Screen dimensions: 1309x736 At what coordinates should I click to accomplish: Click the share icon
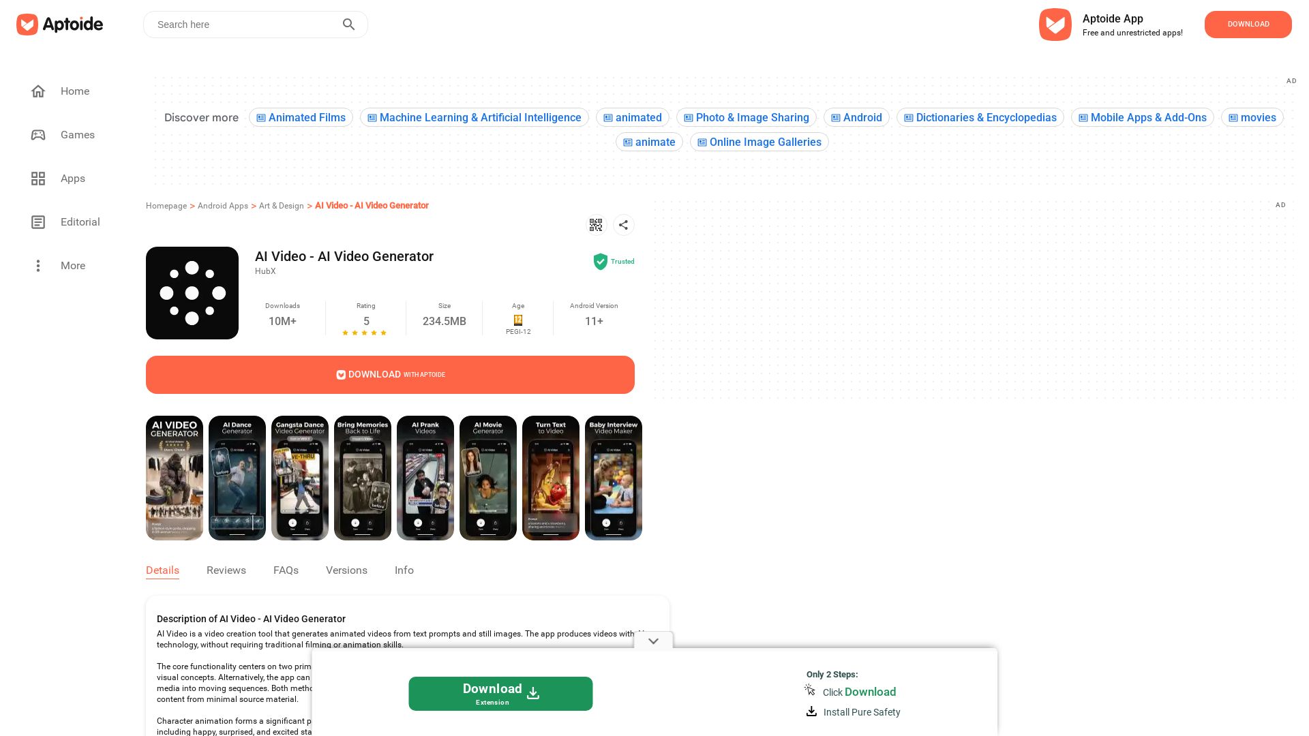[x=624, y=225]
